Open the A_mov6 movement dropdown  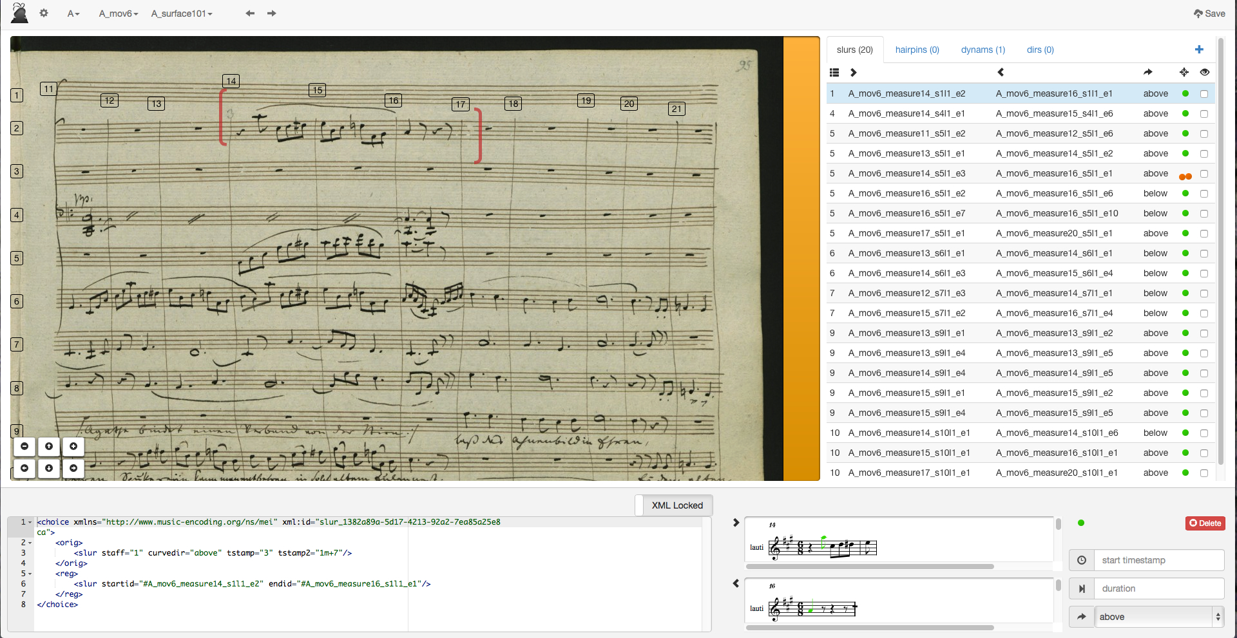pyautogui.click(x=119, y=14)
